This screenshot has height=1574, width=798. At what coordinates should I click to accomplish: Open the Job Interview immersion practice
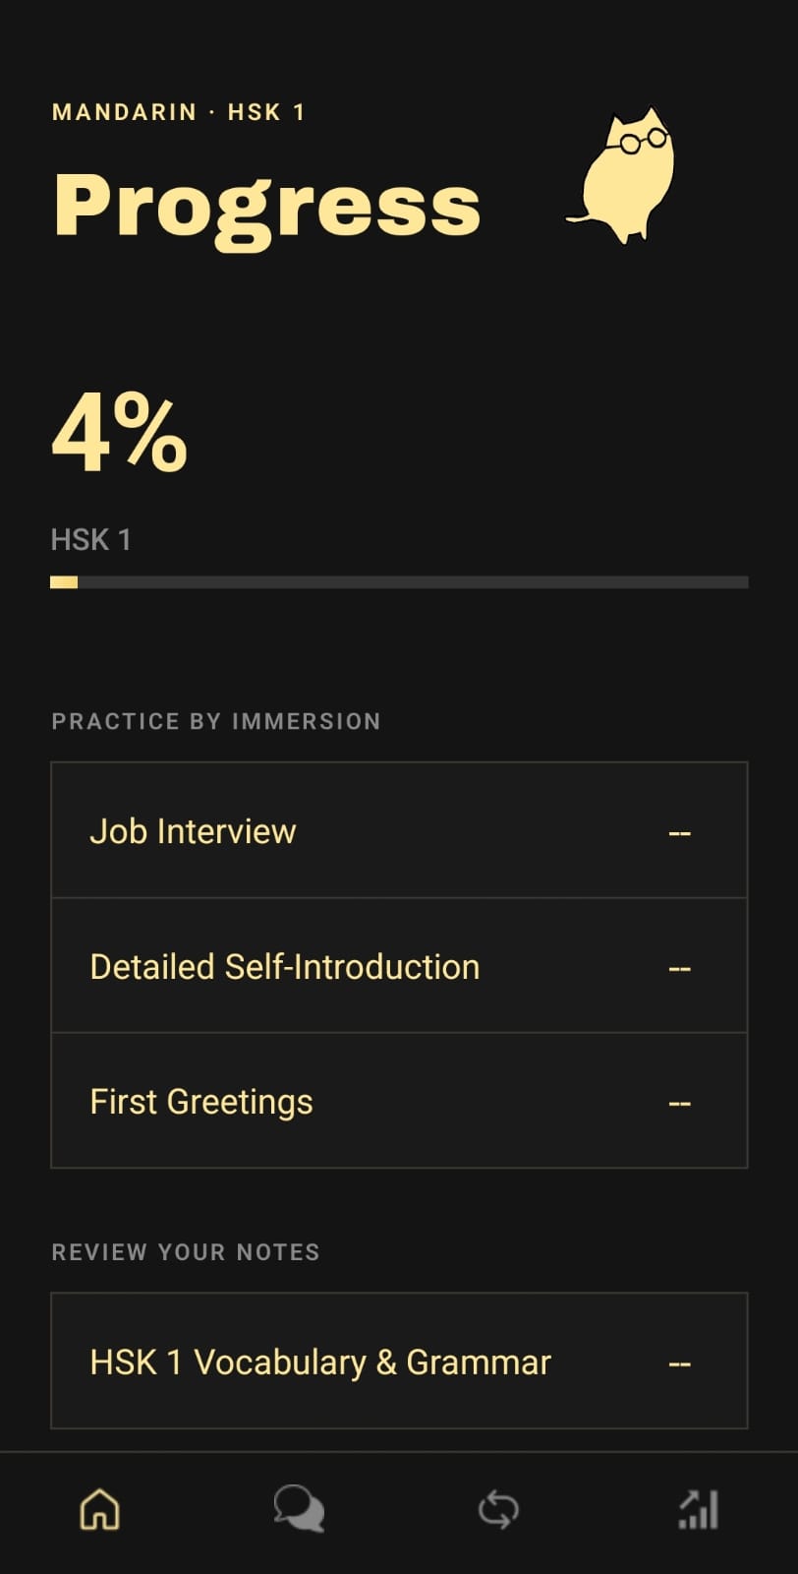coord(399,830)
